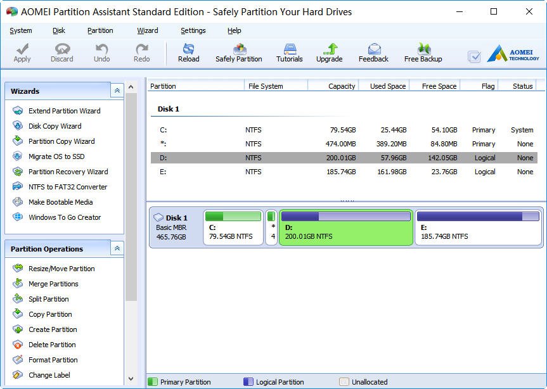Start the Migrate OS to SSD wizard
Viewport: 547px width, 389px height.
coord(56,156)
